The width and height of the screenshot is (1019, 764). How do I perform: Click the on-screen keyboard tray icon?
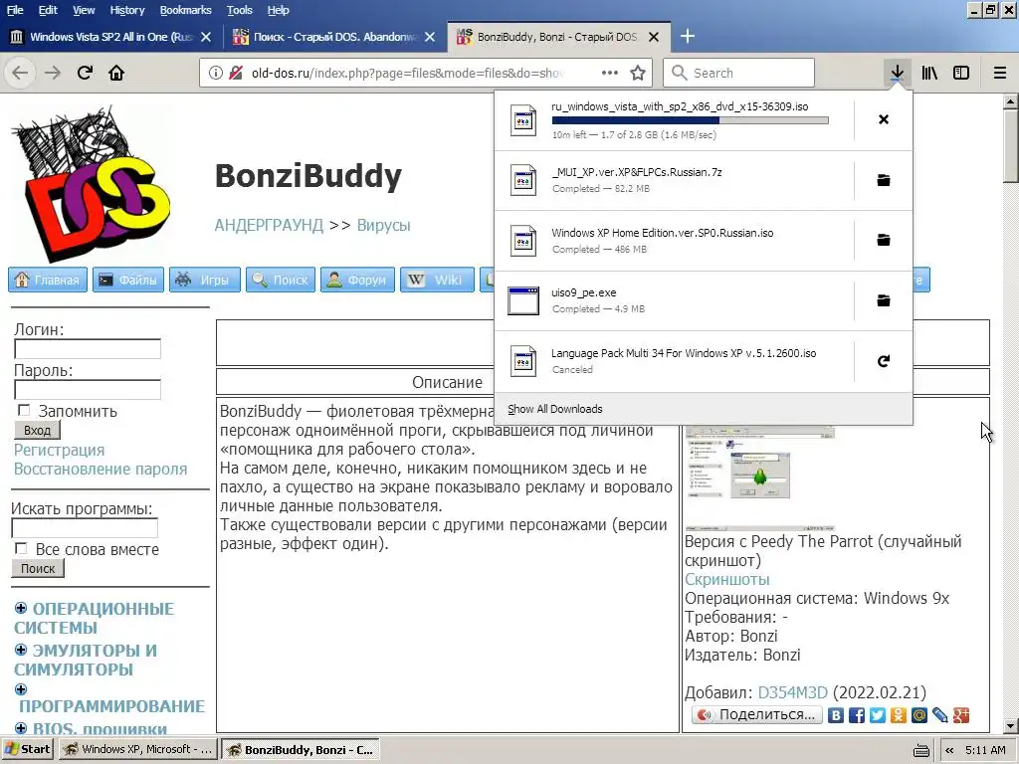(920, 750)
